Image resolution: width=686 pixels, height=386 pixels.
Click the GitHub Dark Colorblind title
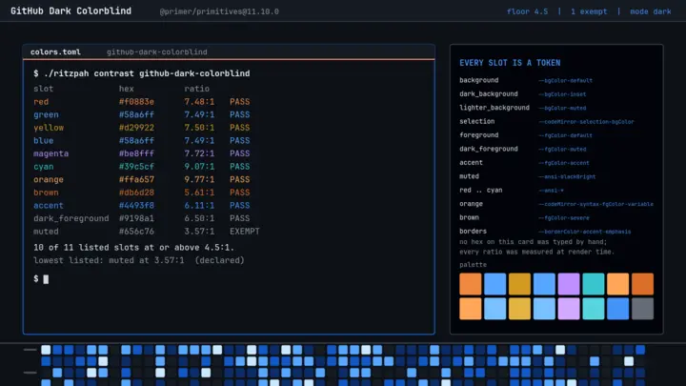(71, 10)
